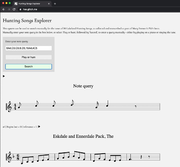Click the Eskdale and Ennerdale Pack title
Screen dimensions: 180x167
pos(83,136)
